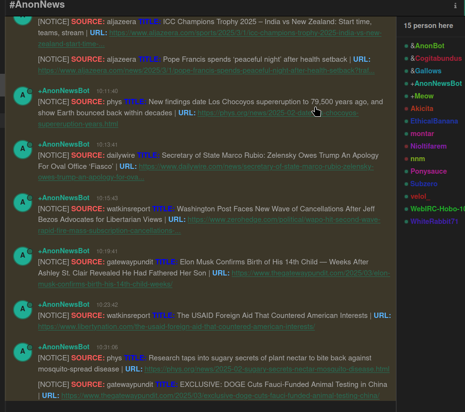Click the red status dot beside Akicita

406,109
